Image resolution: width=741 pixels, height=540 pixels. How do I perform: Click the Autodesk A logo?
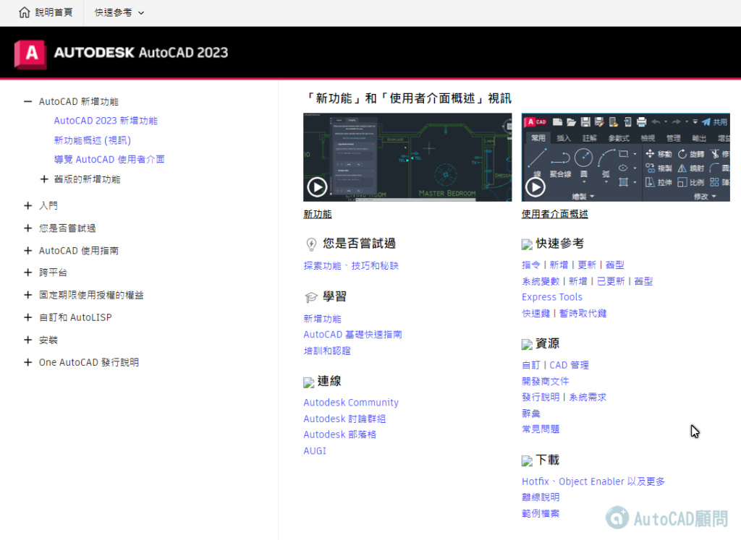30,54
